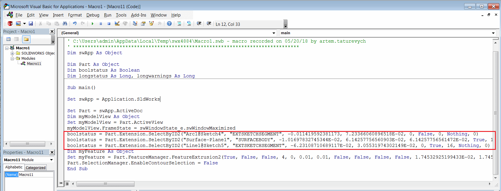The image size is (501, 191).
Task: Run the macro with green play icon
Action: pyautogui.click(x=92, y=23)
